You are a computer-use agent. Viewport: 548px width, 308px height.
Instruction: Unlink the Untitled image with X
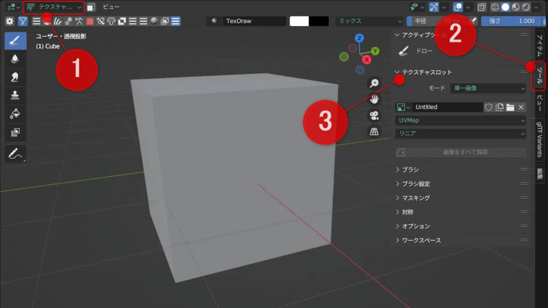pyautogui.click(x=521, y=107)
